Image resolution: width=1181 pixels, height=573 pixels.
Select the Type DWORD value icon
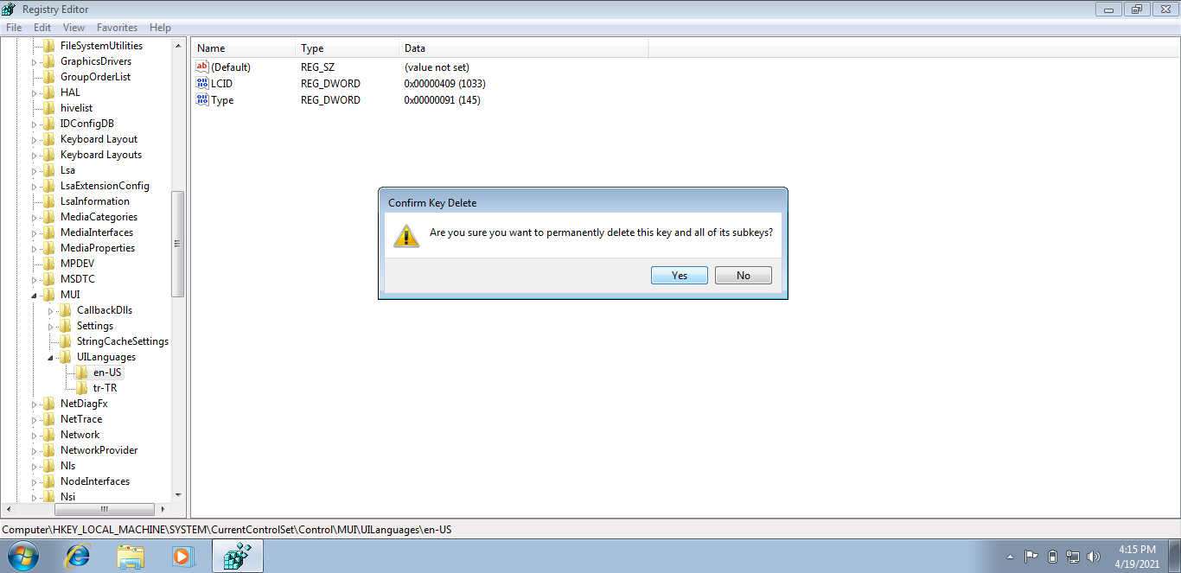coord(202,100)
